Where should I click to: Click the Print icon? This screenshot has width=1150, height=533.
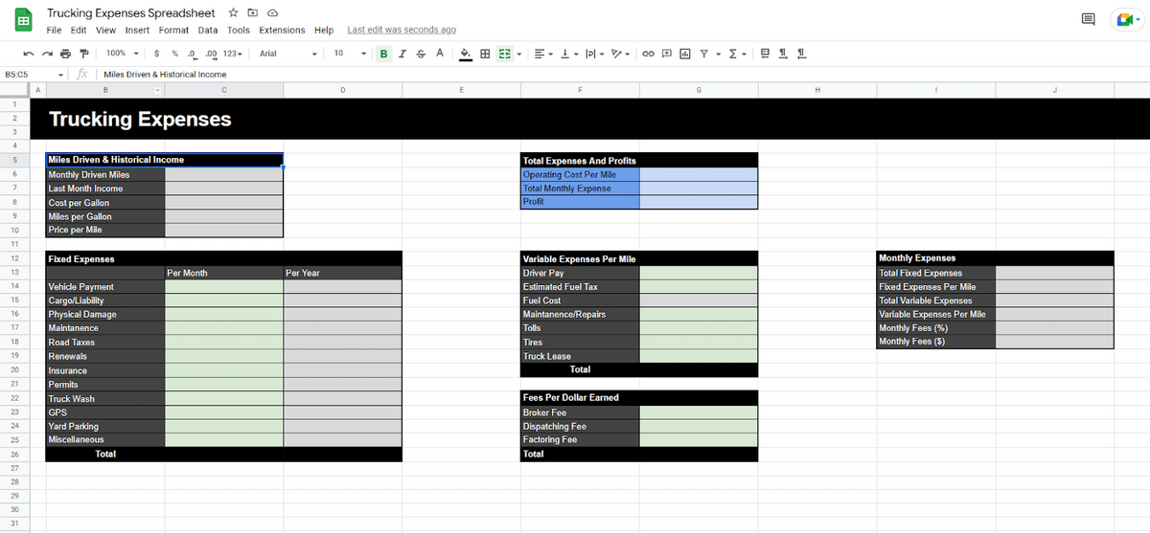pos(65,54)
